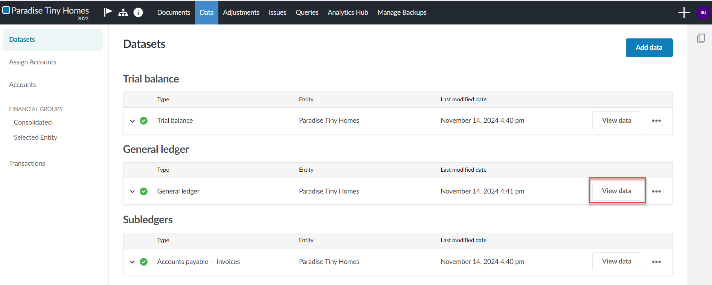
Task: Expand the General ledger dataset row
Action: click(x=132, y=191)
